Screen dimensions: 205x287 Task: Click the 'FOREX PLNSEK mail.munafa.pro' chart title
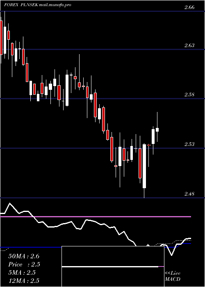point(38,5)
